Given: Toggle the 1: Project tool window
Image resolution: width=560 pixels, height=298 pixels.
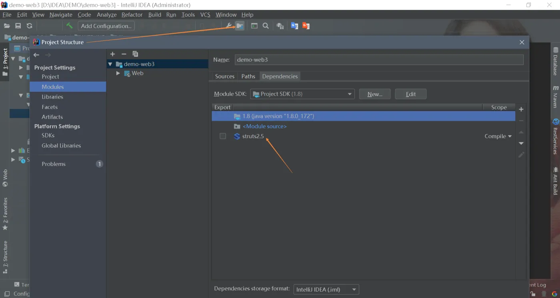Looking at the screenshot, I should [5, 62].
